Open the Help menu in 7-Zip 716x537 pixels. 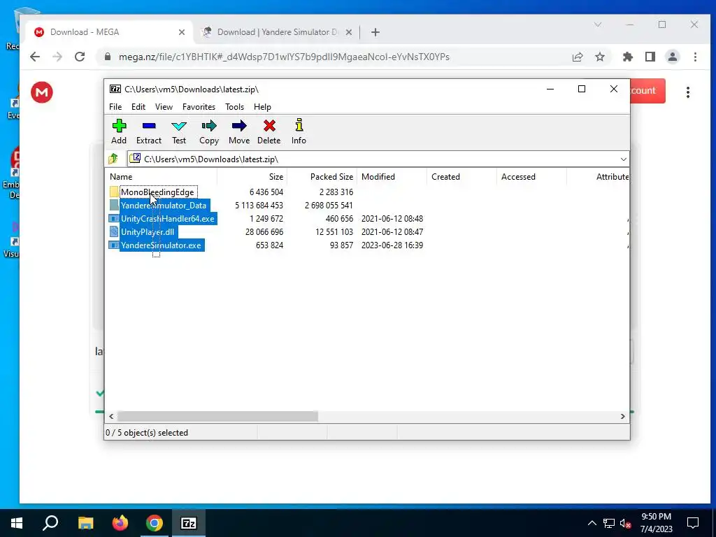(263, 107)
